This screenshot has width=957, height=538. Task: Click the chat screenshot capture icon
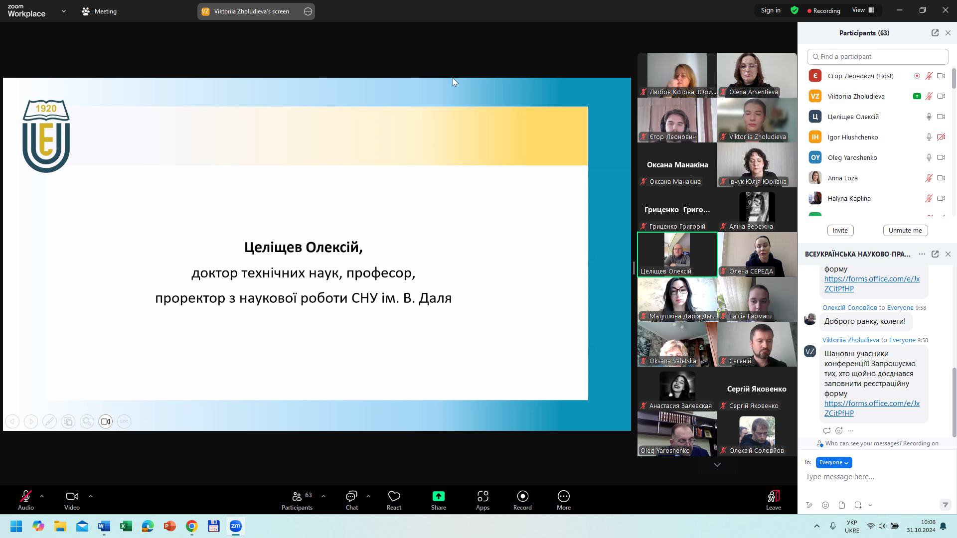click(x=858, y=505)
